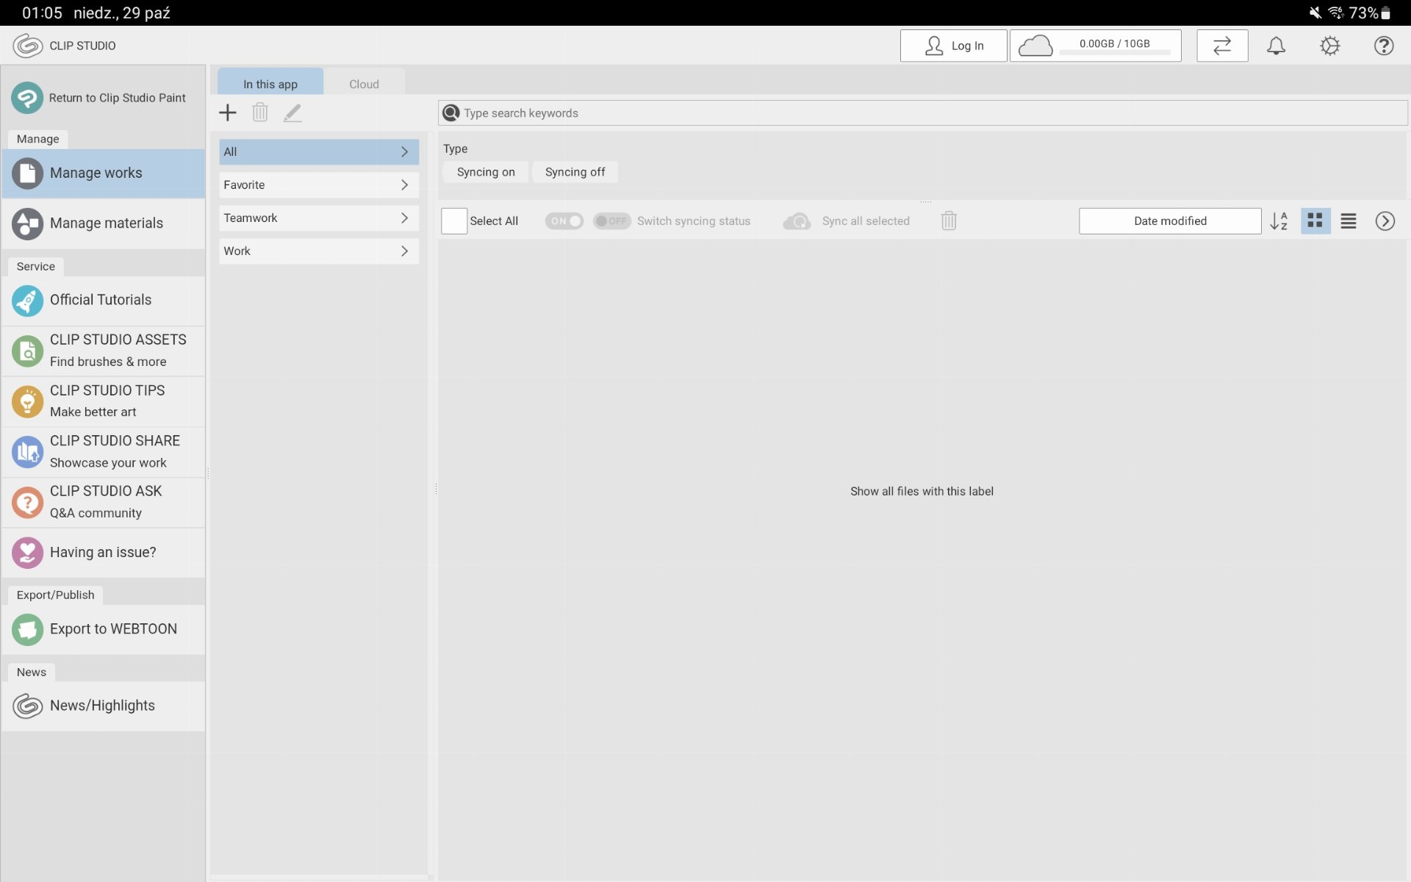Image resolution: width=1411 pixels, height=882 pixels.
Task: Switch to the Cloud tab
Action: [x=364, y=84]
